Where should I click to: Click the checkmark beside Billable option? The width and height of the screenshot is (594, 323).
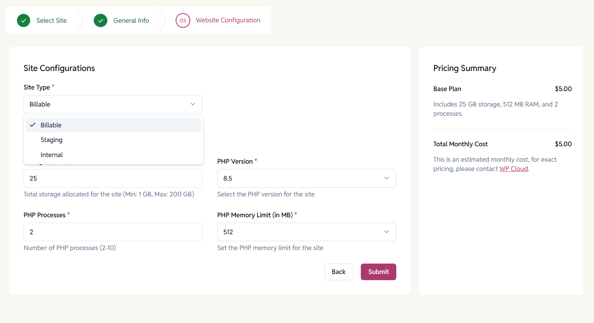coord(33,125)
